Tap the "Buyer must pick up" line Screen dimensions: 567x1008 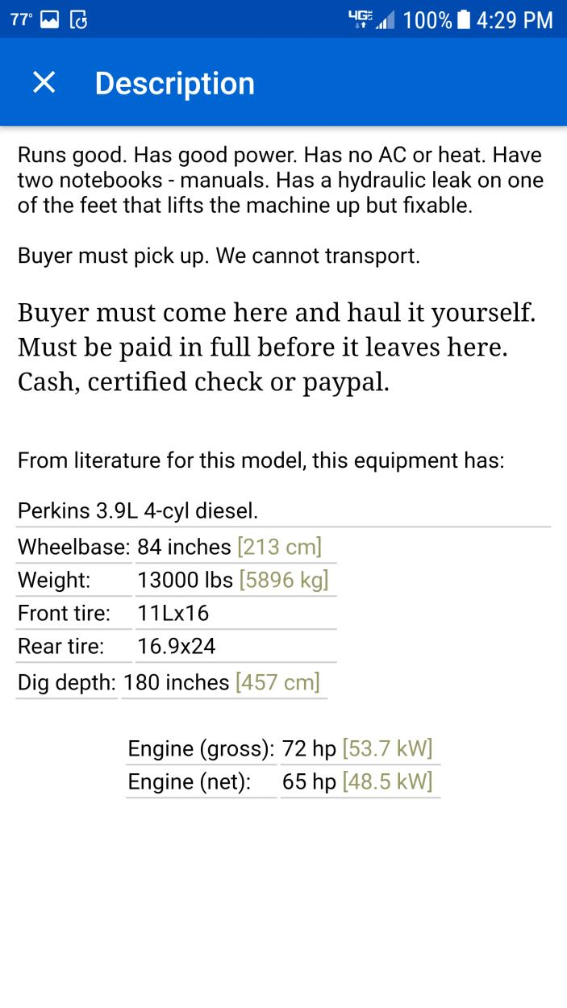coord(219,256)
